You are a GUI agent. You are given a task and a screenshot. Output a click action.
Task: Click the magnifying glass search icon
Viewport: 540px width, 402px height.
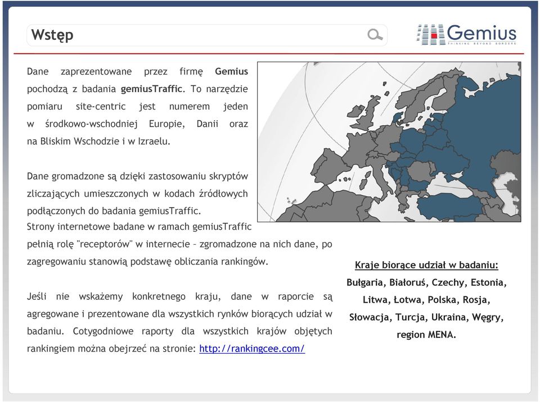click(375, 35)
